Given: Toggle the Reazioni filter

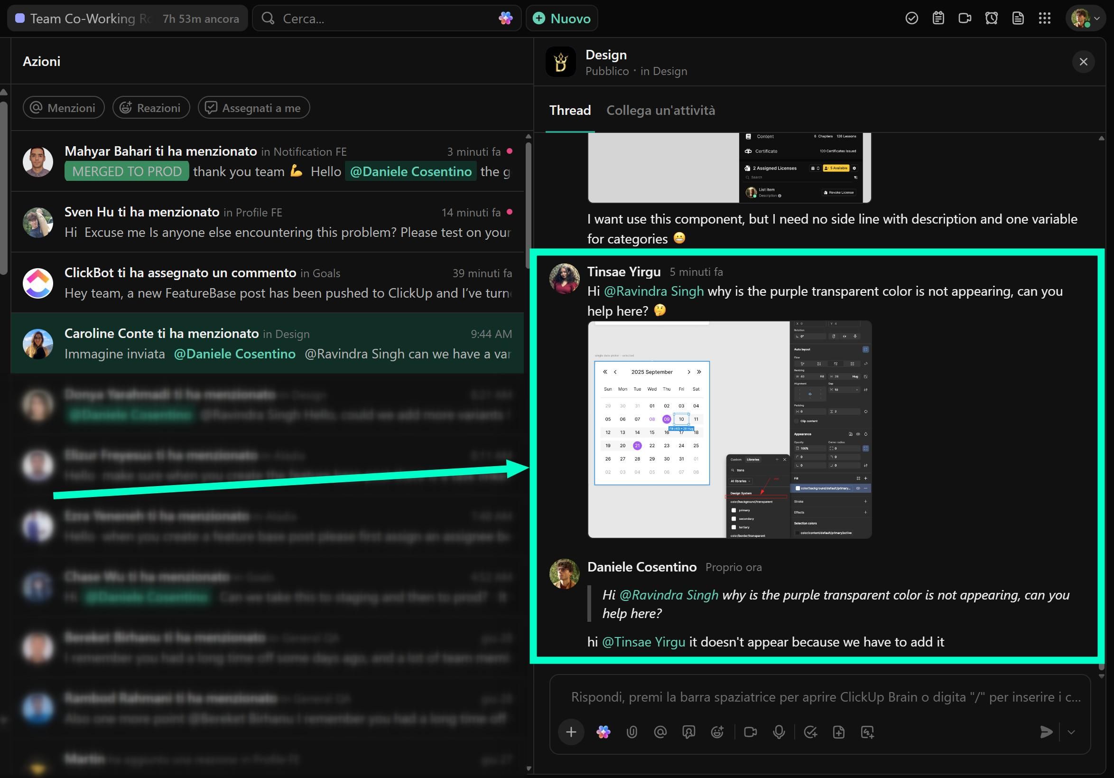Looking at the screenshot, I should tap(151, 107).
